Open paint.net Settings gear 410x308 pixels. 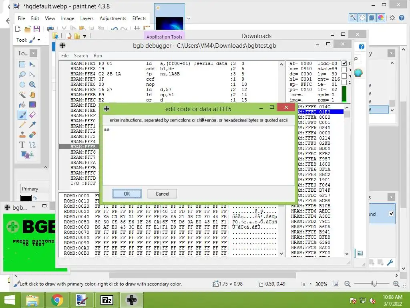click(x=392, y=18)
